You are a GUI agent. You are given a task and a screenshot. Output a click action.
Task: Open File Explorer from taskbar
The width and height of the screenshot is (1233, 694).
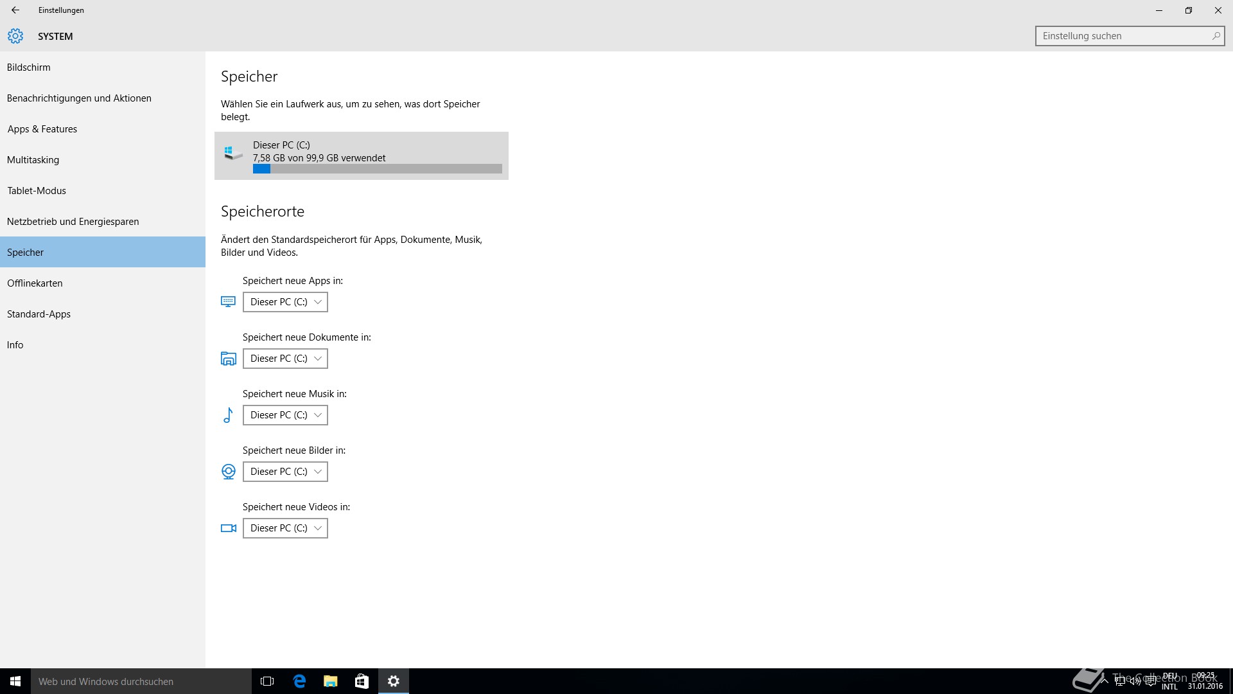(331, 681)
